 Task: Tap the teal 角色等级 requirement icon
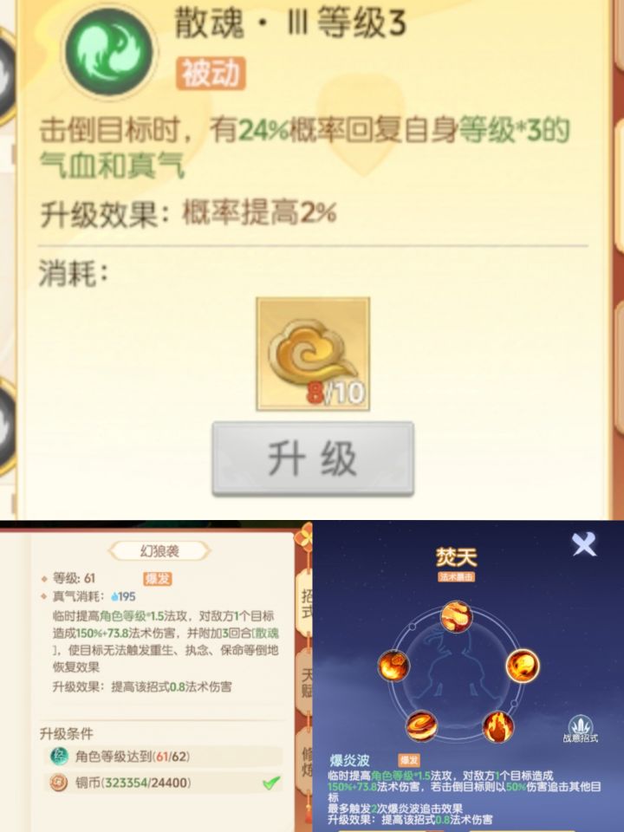(x=58, y=756)
